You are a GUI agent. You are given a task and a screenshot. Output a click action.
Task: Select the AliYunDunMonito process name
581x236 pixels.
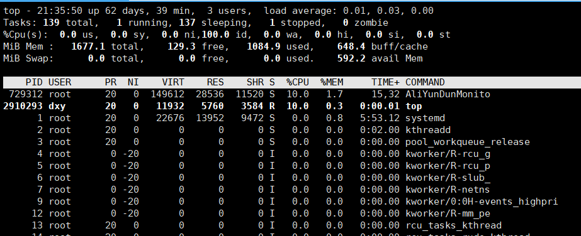point(448,94)
